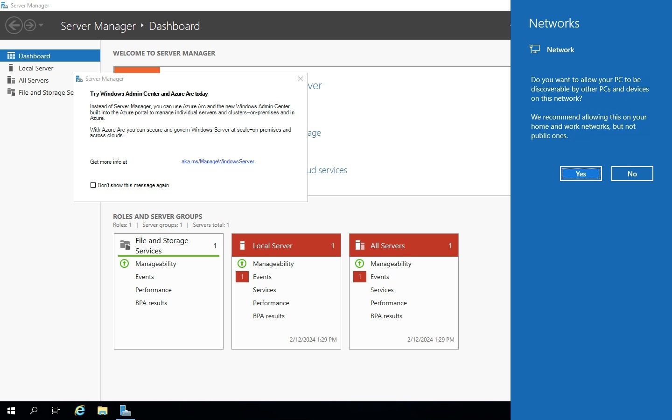Open All Servers in the sidebar
The image size is (672, 420).
coord(34,80)
